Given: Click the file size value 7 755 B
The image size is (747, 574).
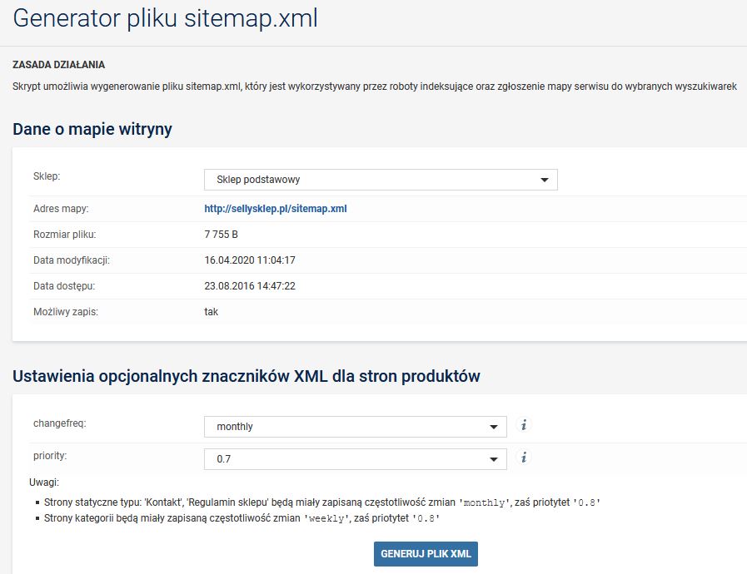Looking at the screenshot, I should pos(222,235).
